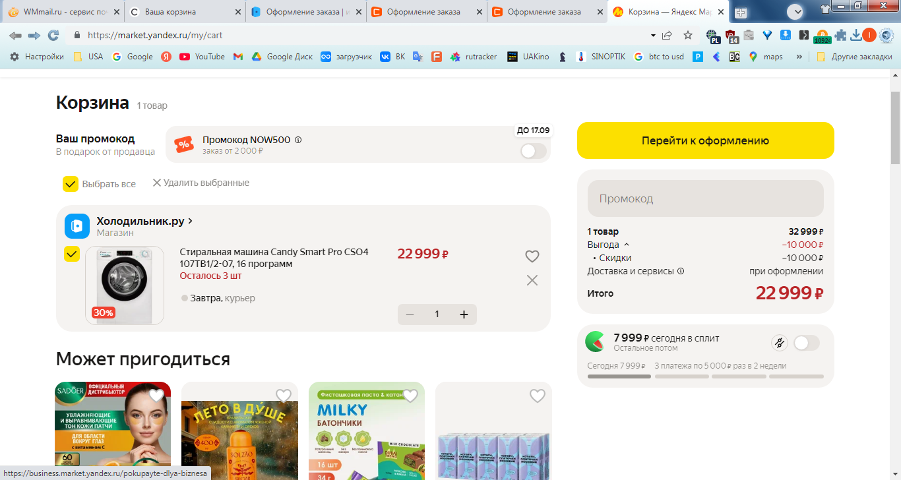
Task: Collapse the Выгода breakdown chevron
Action: point(627,245)
